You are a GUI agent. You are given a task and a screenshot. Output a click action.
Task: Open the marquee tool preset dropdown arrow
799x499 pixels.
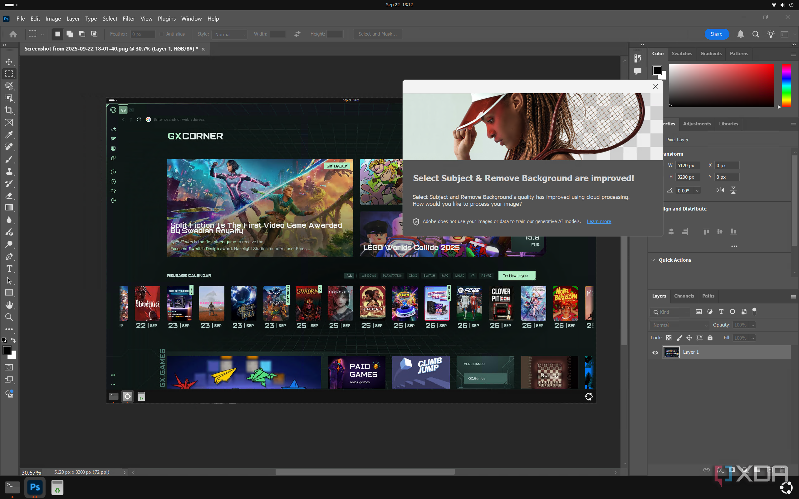(42, 34)
